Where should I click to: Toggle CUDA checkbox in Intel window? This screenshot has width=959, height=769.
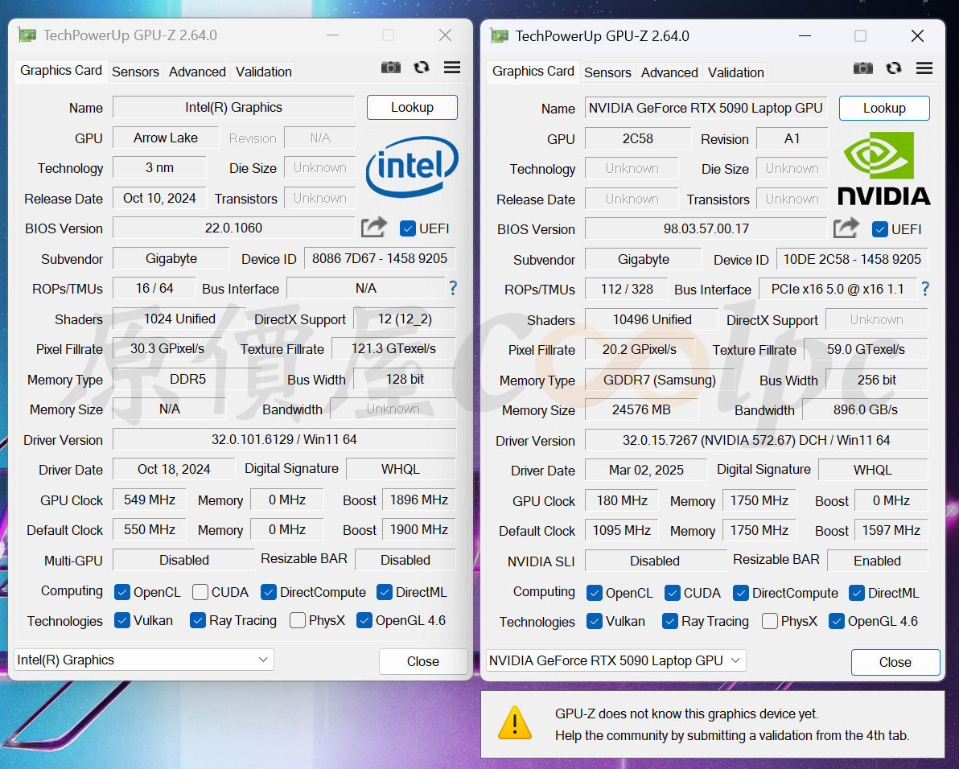(x=200, y=592)
